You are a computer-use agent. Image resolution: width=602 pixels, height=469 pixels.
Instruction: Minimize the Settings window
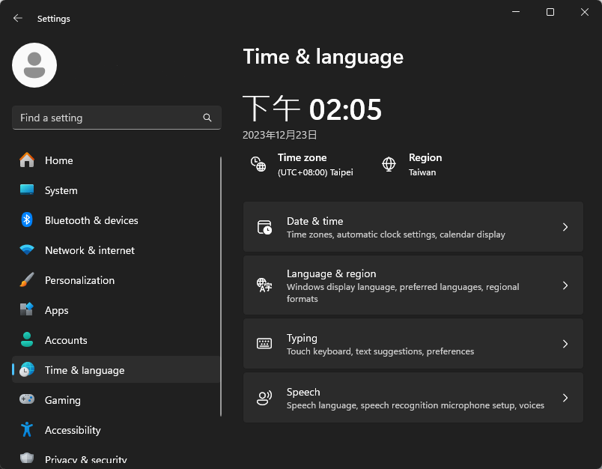(x=516, y=12)
